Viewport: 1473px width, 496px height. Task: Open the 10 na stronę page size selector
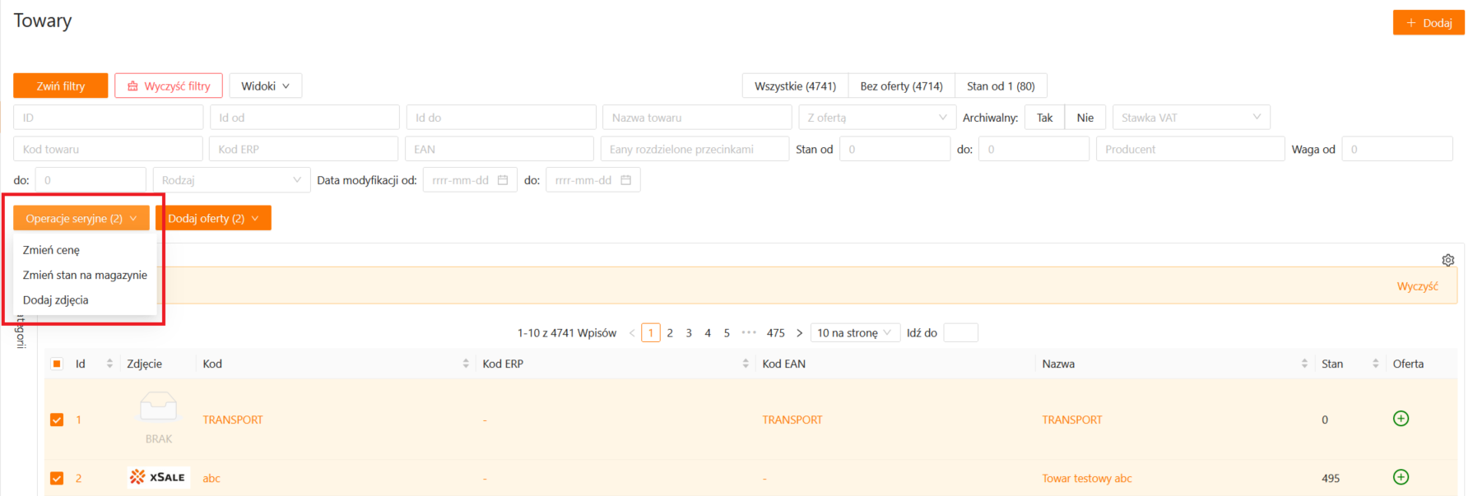[x=853, y=333]
